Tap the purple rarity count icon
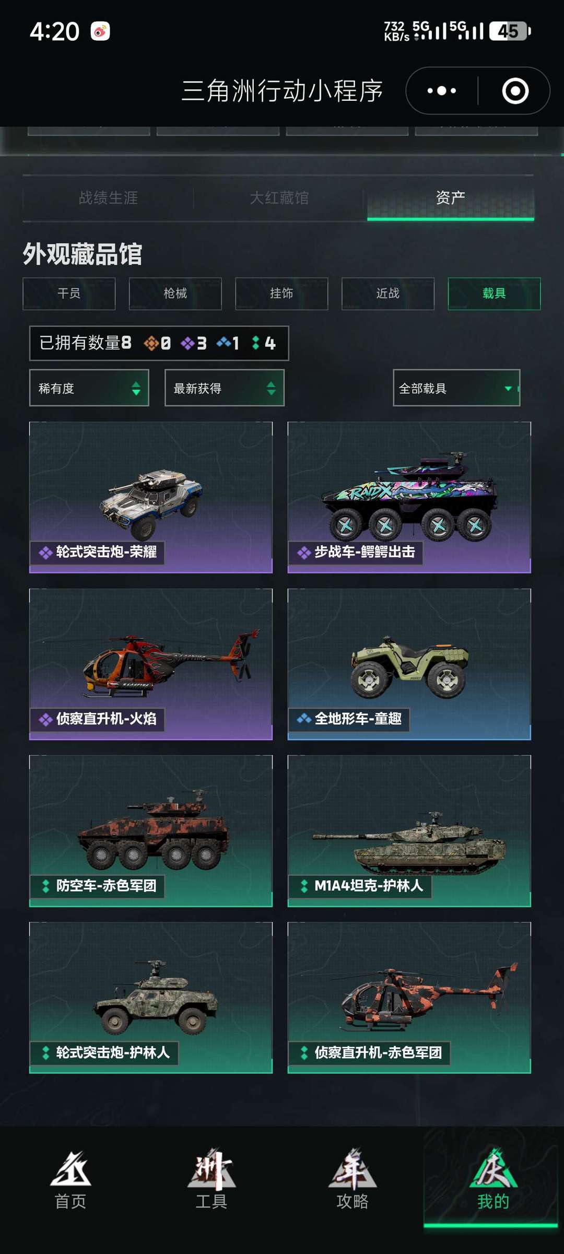This screenshot has height=1254, width=564. pyautogui.click(x=187, y=343)
